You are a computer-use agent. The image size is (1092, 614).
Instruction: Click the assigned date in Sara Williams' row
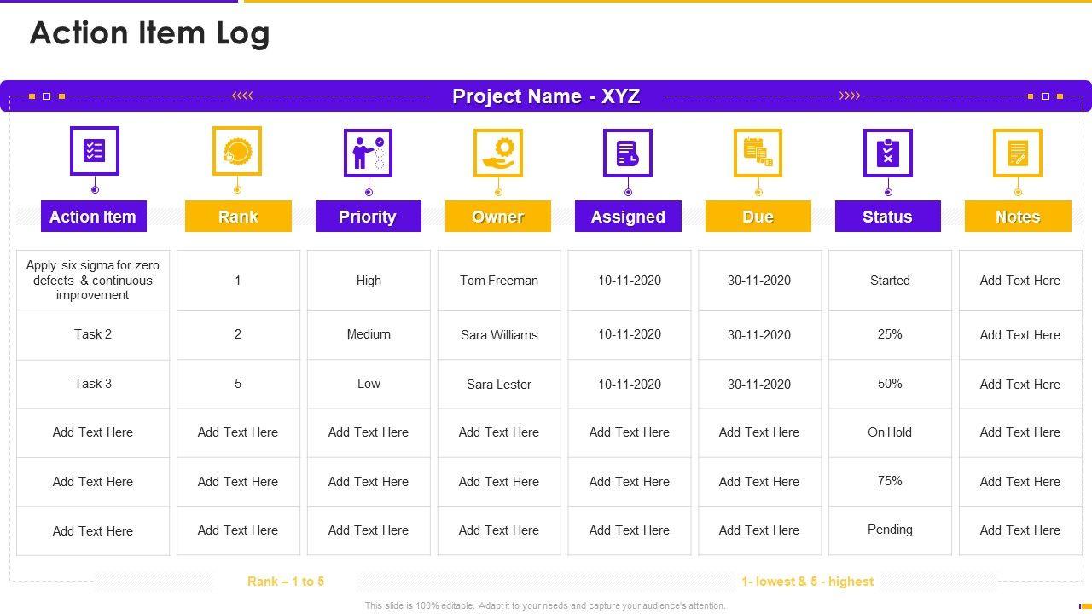tap(630, 334)
